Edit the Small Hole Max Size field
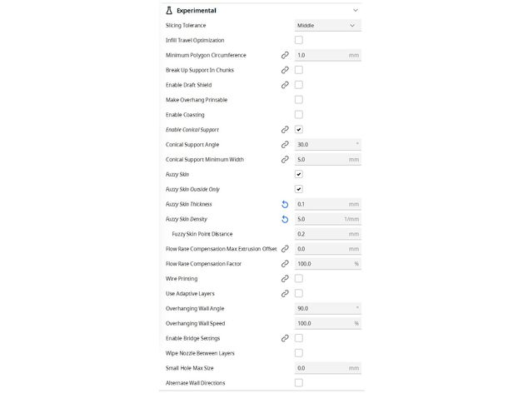 pos(327,367)
